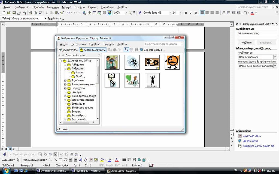The height and width of the screenshot is (174, 279).
Task: Expand the Βιομηχανία folder
Action: [x=65, y=88]
